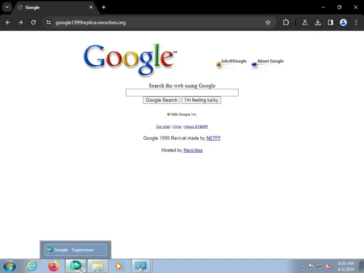Open Windows Explorer from taskbar
The image size is (364, 273).
point(98,266)
